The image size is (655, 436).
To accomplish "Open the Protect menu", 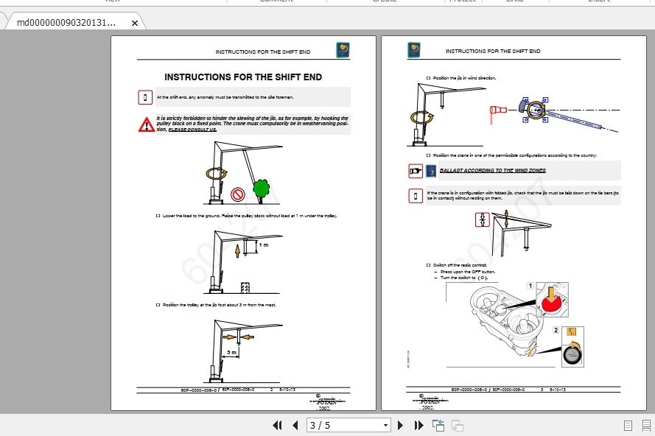I will click(x=463, y=2).
